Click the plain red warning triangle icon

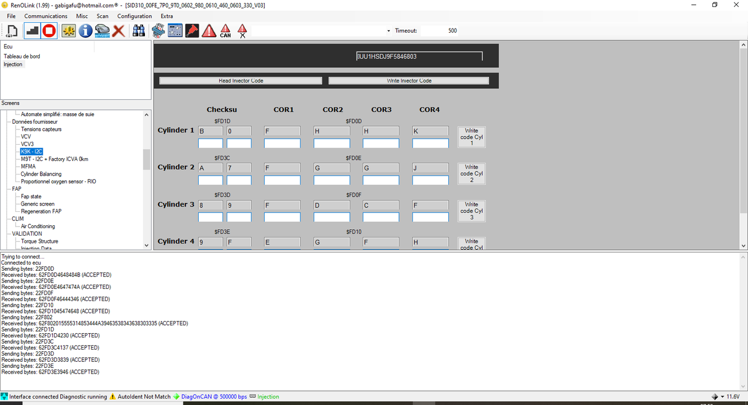click(209, 30)
